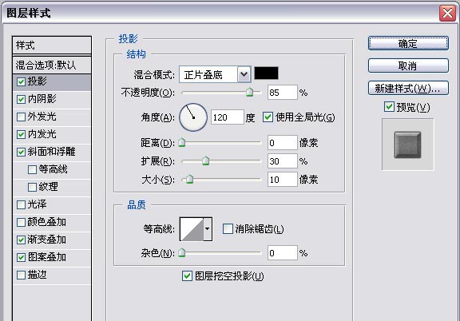Click the 距离 distance value field
The width and height of the screenshot is (460, 321).
pos(283,143)
